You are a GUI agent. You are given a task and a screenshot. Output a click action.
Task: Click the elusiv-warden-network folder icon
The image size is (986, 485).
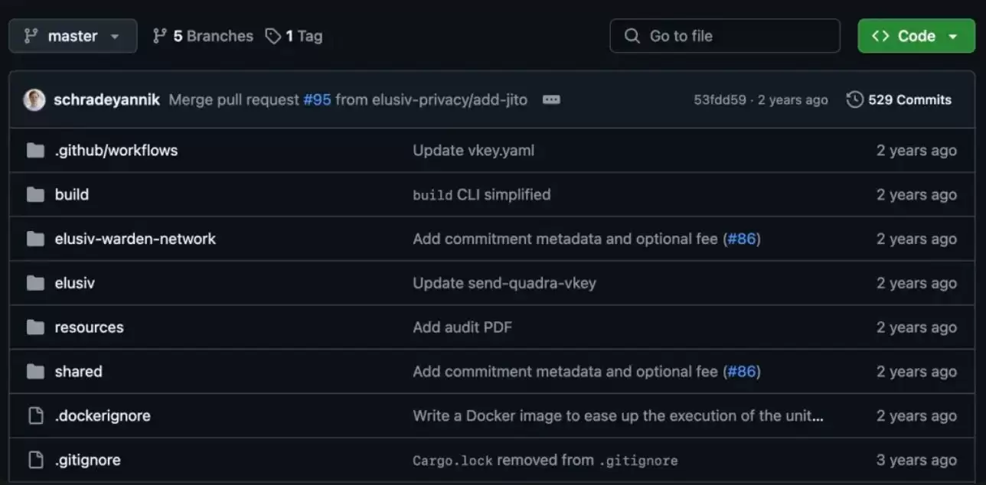click(x=35, y=239)
